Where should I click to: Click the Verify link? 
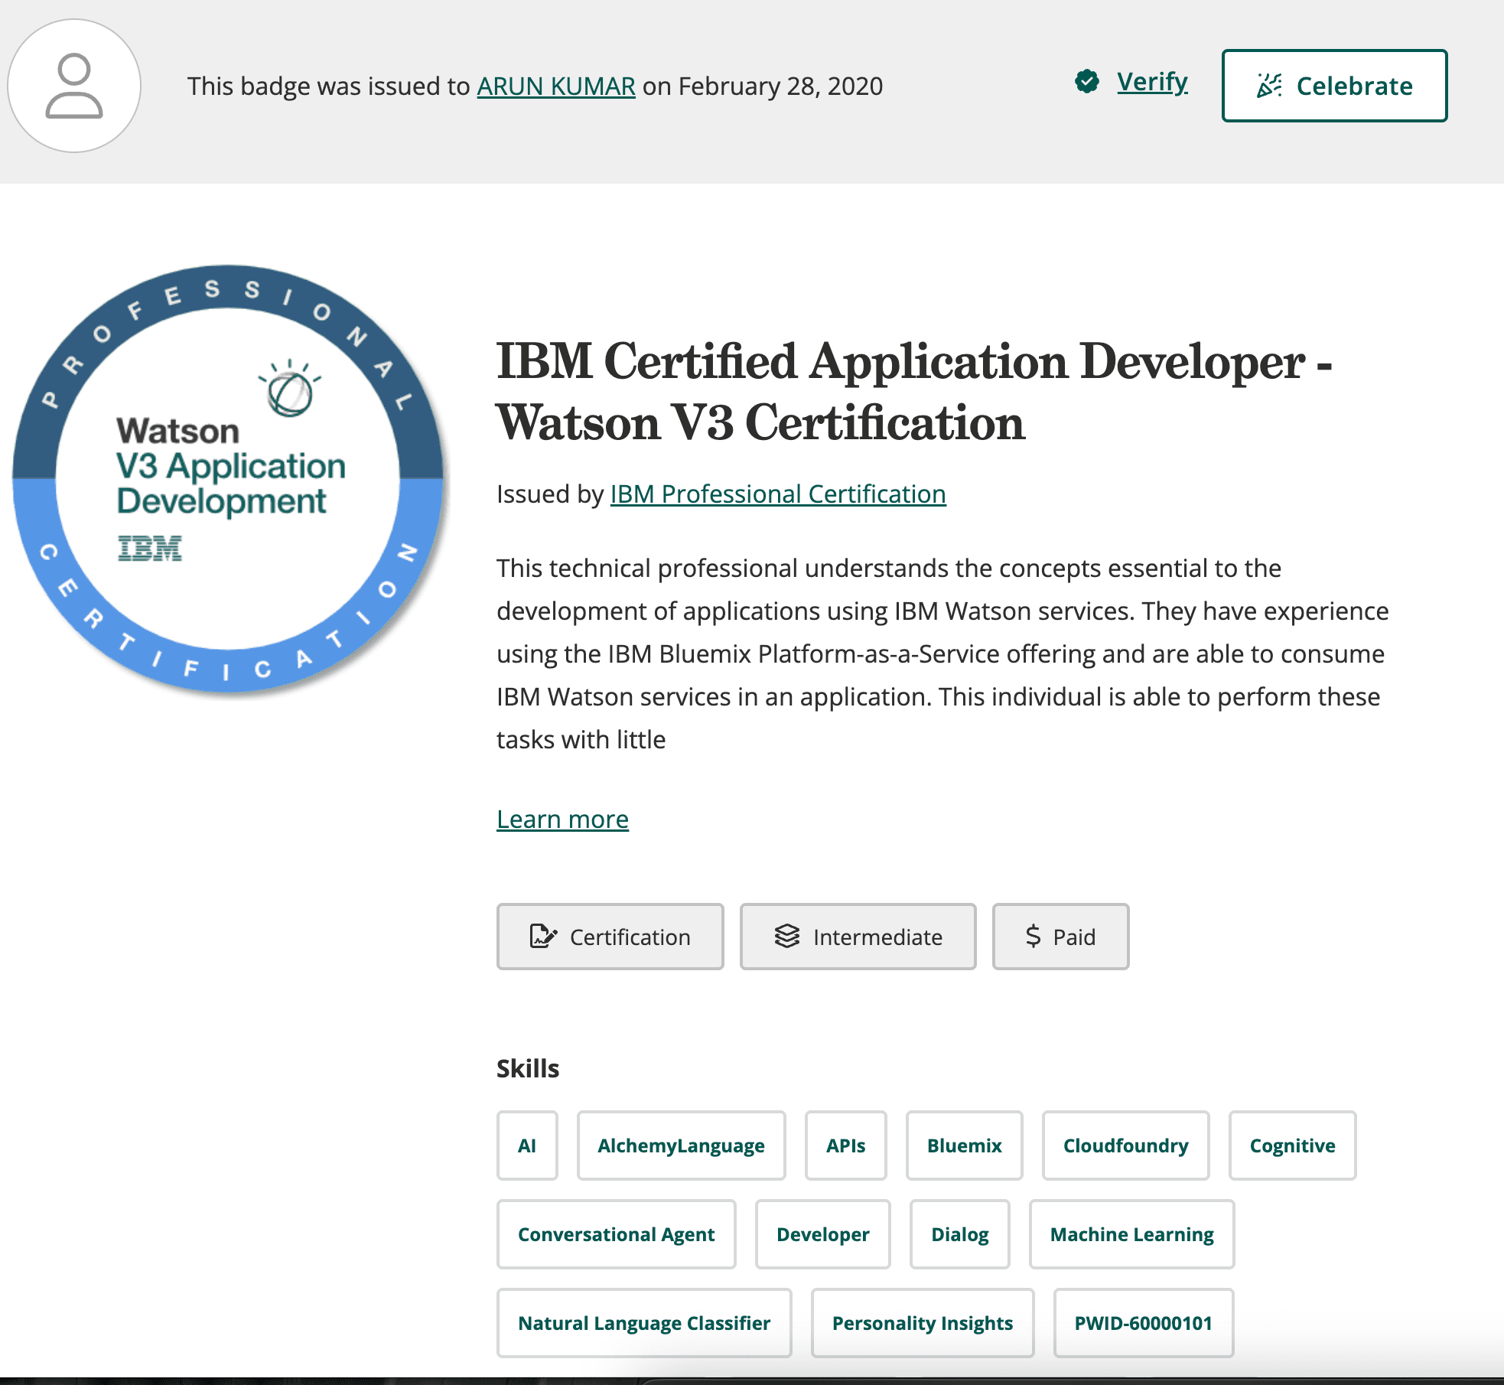pyautogui.click(x=1152, y=82)
